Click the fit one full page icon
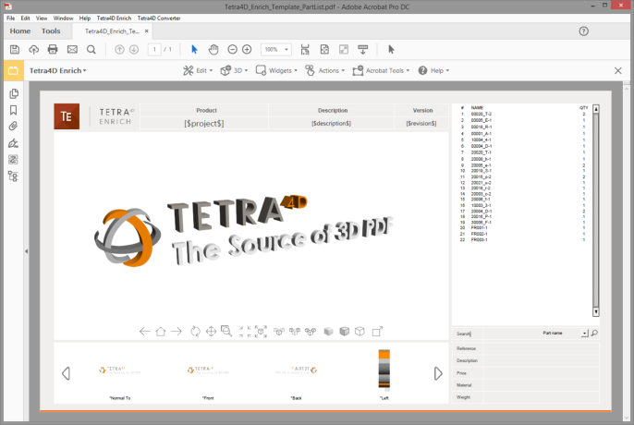Screen dimensions: 634x425 324,49
